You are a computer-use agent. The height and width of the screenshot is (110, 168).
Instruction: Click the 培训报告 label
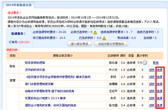pyautogui.click(x=18, y=34)
